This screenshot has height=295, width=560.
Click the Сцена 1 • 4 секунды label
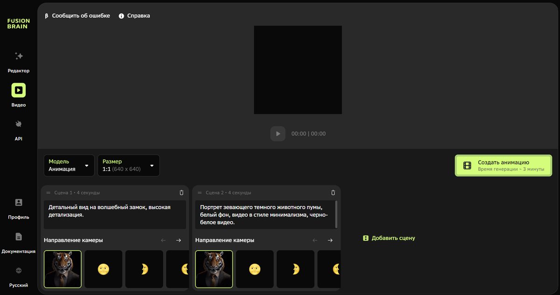tap(77, 193)
